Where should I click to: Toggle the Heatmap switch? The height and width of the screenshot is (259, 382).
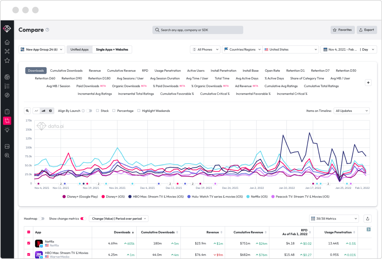42,219
